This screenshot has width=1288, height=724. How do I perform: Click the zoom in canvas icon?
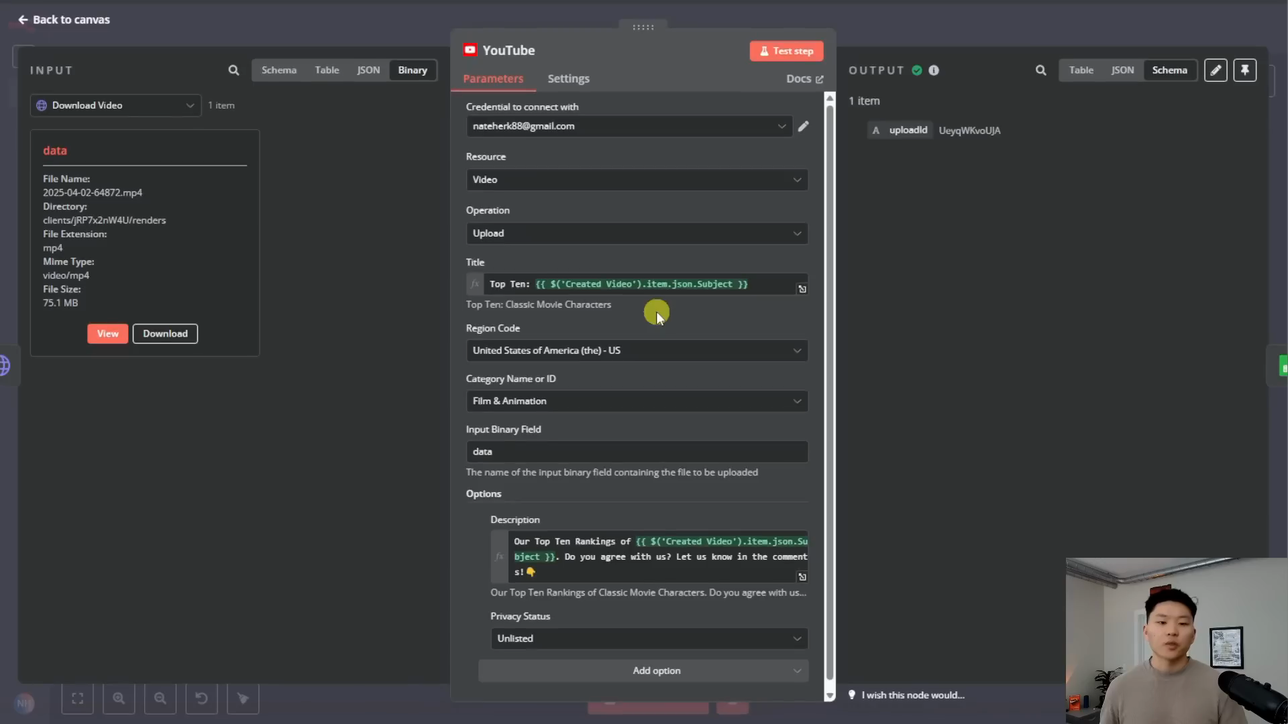coord(119,699)
